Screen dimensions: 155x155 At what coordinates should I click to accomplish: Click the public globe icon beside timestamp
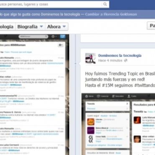click(x=126, y=60)
